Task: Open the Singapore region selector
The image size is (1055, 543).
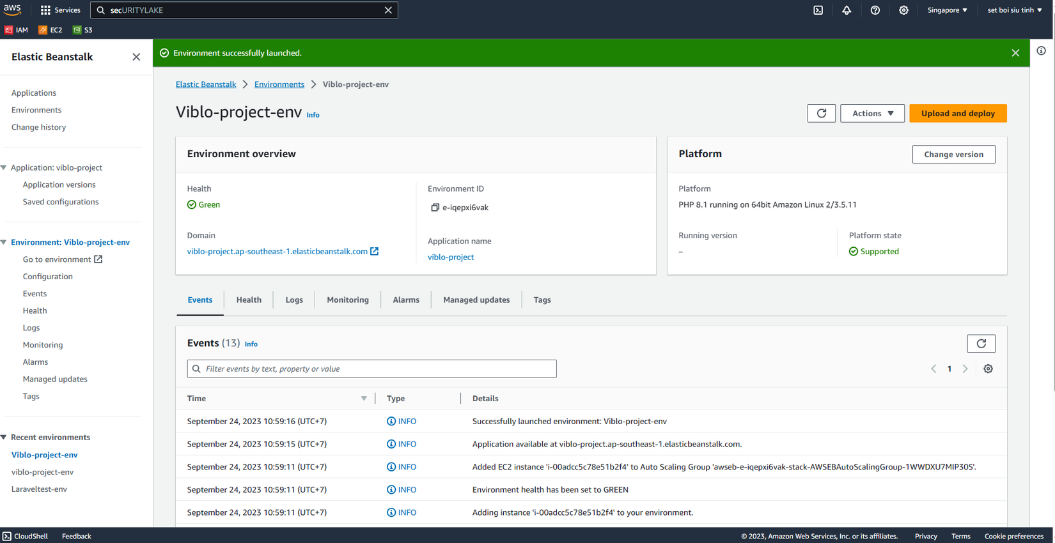Action: point(947,10)
